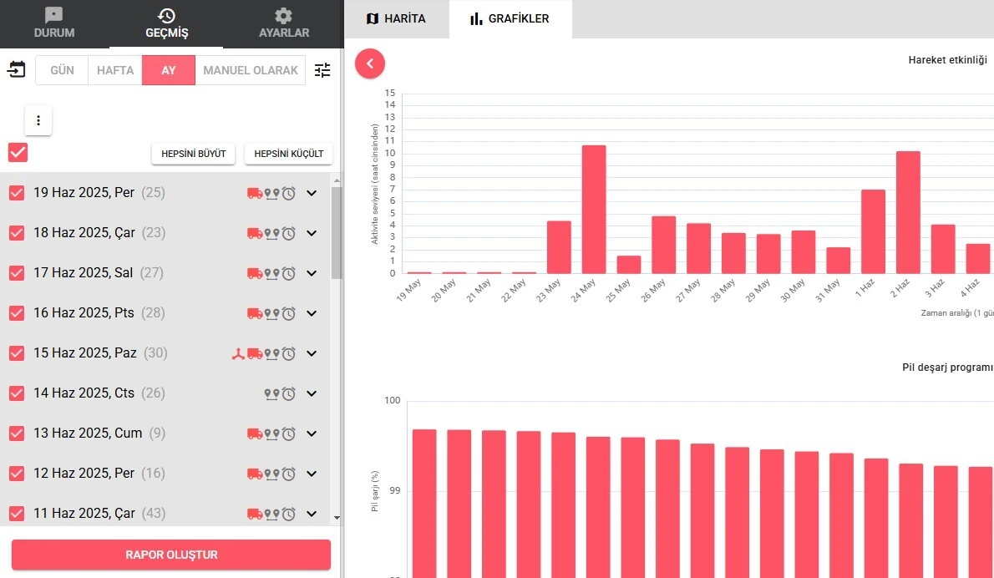Click the truck icon on 16 Haz 2025 row
The height and width of the screenshot is (578, 994).
pos(255,314)
